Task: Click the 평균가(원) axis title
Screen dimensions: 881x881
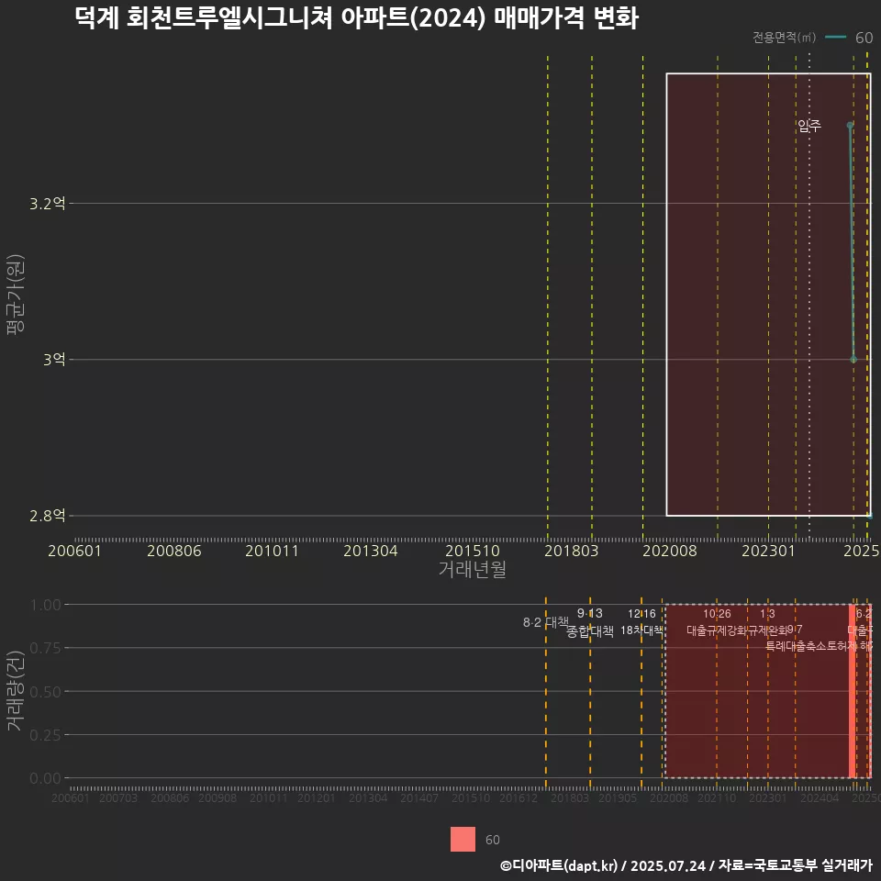Action: tap(16, 295)
